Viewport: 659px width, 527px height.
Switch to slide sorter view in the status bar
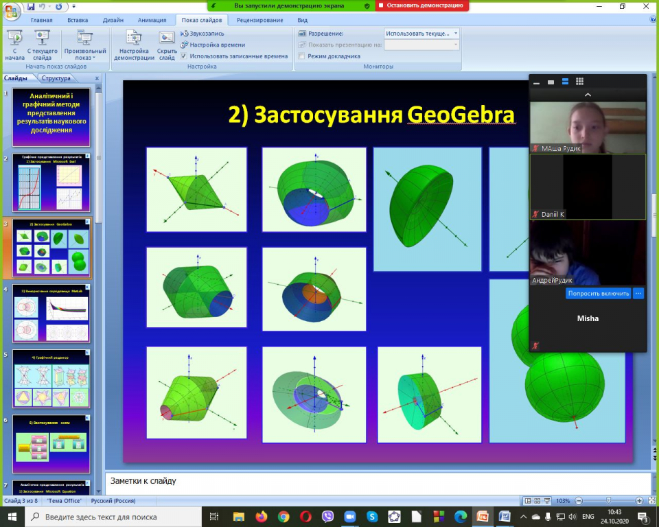[x=537, y=500]
